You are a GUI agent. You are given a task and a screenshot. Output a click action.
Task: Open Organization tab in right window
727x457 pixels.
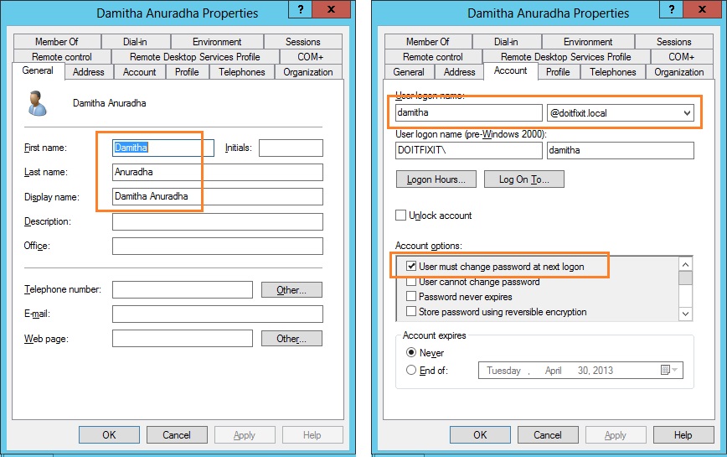[679, 72]
